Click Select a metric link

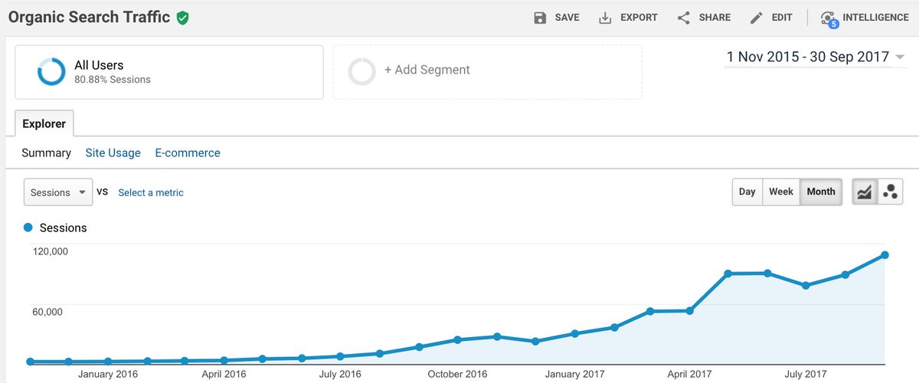point(151,193)
